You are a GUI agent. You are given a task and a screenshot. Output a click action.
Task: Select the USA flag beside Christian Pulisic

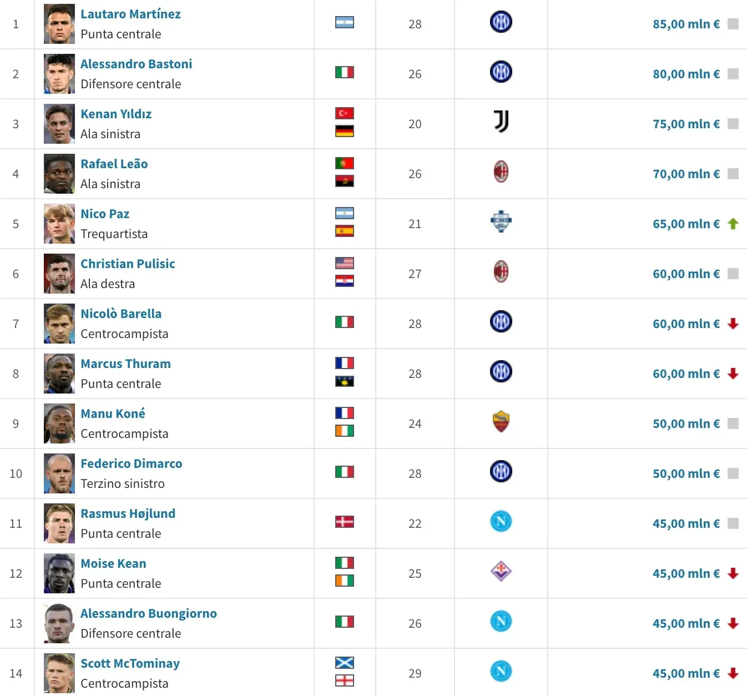[x=345, y=264]
